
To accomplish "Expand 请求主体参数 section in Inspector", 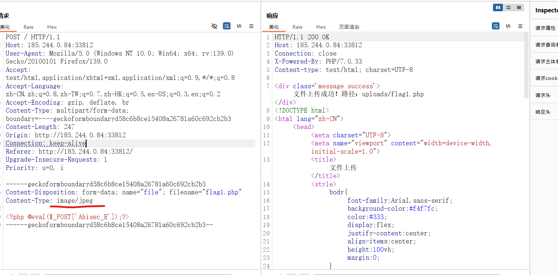I will coord(545,61).
